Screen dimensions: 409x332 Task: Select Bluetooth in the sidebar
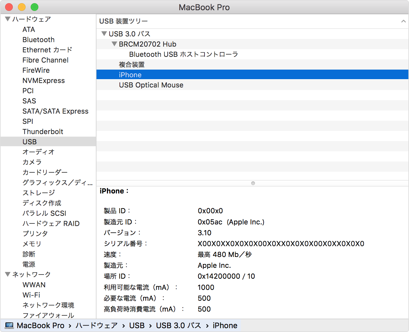(x=38, y=40)
